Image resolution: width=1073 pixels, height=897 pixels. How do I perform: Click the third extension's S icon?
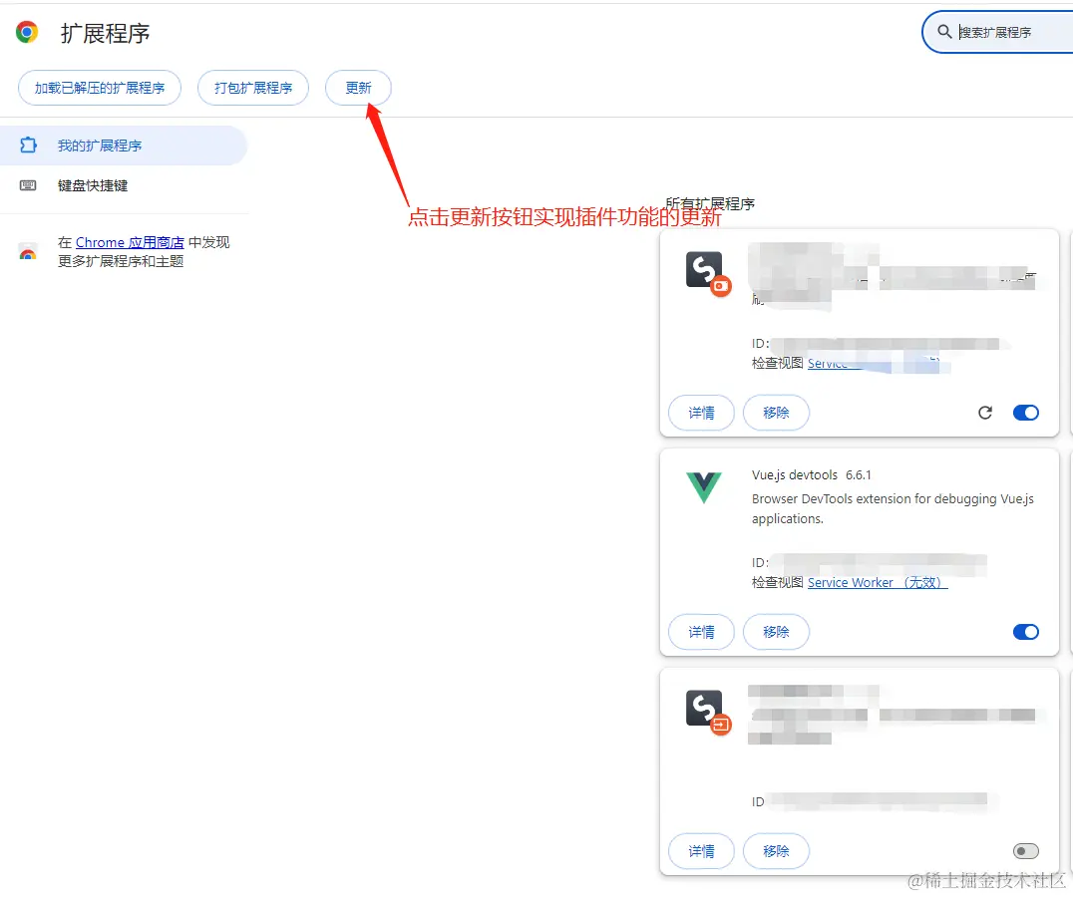708,713
